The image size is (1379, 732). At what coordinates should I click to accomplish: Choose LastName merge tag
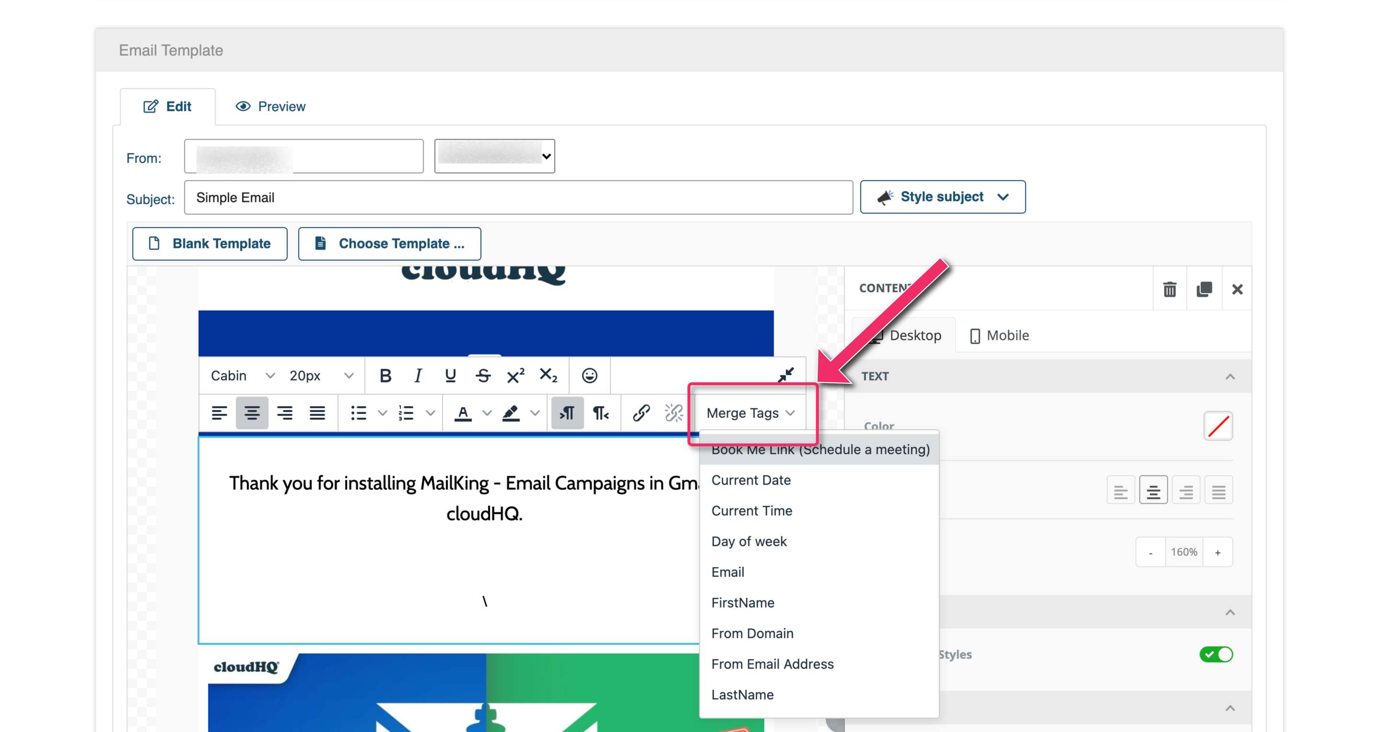click(819, 695)
